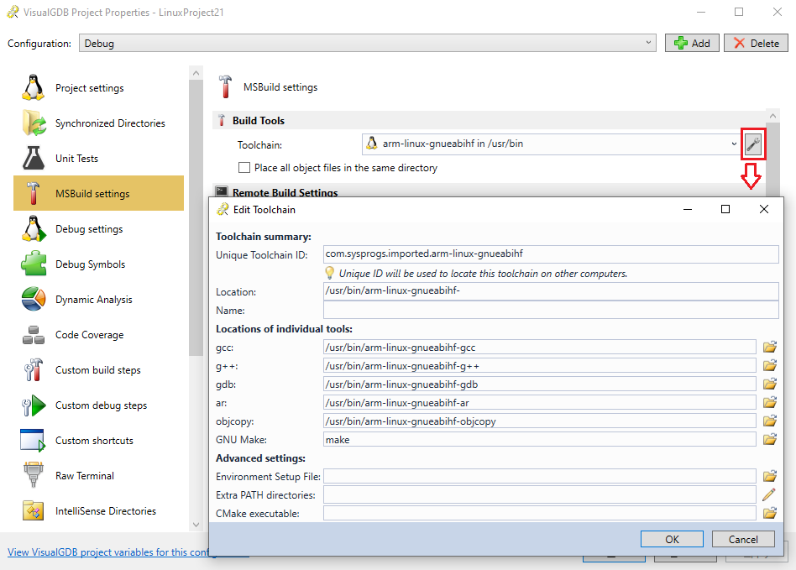The image size is (796, 570).
Task: Select Custom debug steps page
Action: pyautogui.click(x=98, y=405)
